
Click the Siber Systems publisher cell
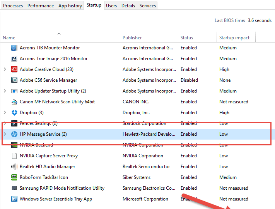pyautogui.click(x=137, y=177)
